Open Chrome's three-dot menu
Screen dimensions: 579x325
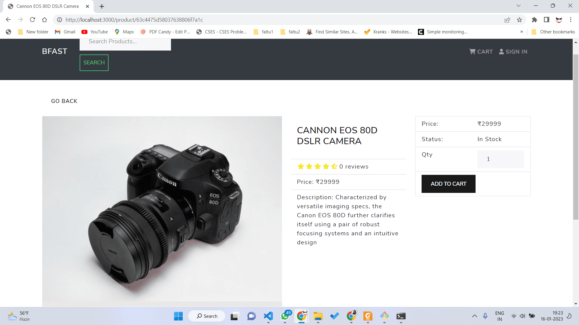(571, 20)
